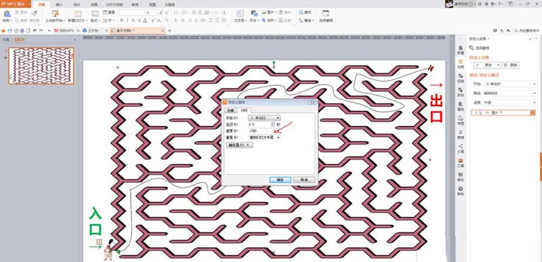Viewport: 542px width, 262px height.
Task: Increase font size with larger A icon
Action: click(x=161, y=12)
